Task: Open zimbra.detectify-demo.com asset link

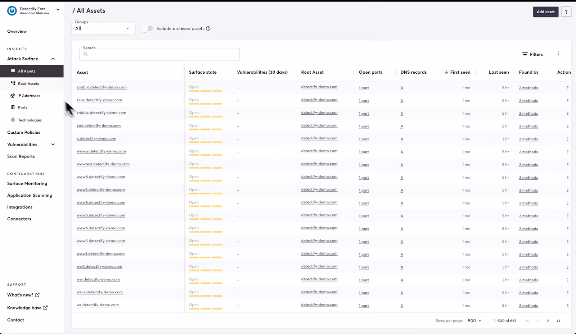Action: pyautogui.click(x=102, y=87)
